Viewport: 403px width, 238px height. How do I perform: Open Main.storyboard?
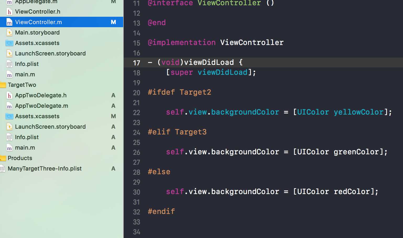tap(37, 32)
